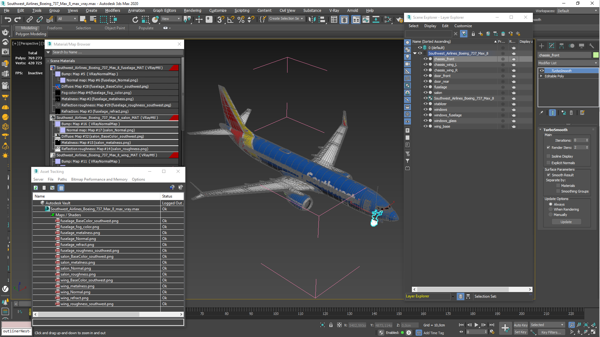Uncheck the Render Iters checkbox
600x337 pixels.
(548, 148)
